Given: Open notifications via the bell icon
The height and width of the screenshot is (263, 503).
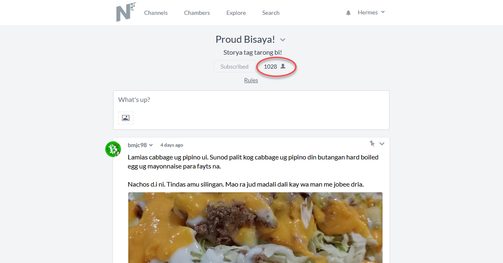Looking at the screenshot, I should tap(348, 13).
